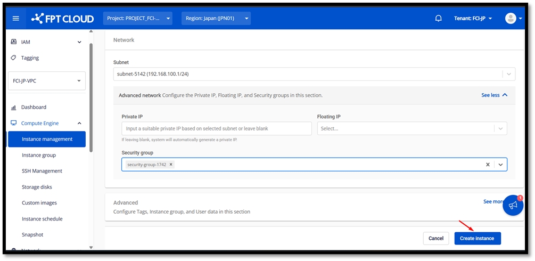The height and width of the screenshot is (261, 535).
Task: Open the Floating IP select box
Action: (411, 128)
